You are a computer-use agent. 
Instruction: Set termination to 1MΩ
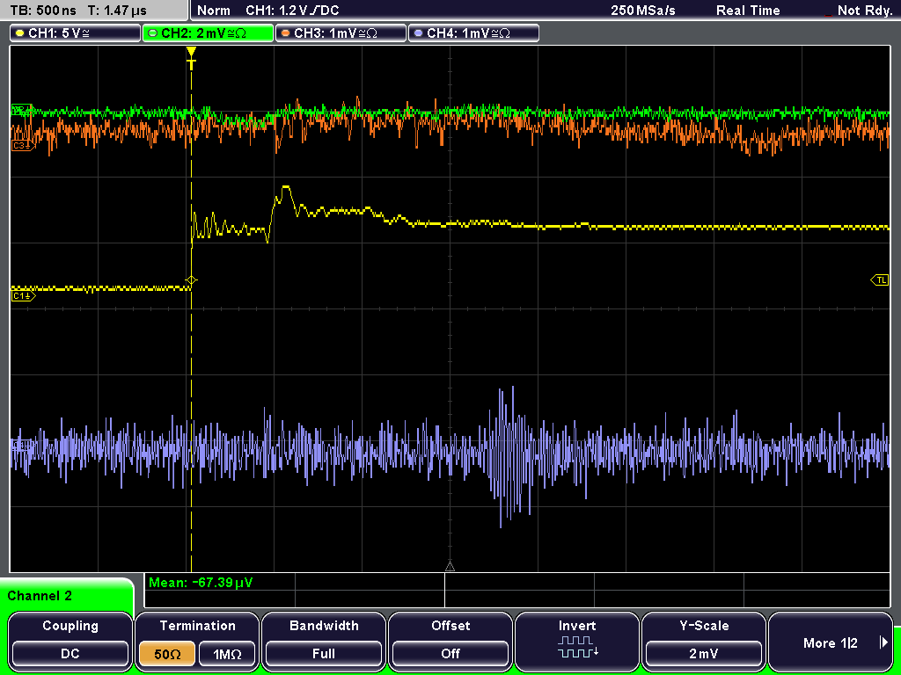[227, 653]
